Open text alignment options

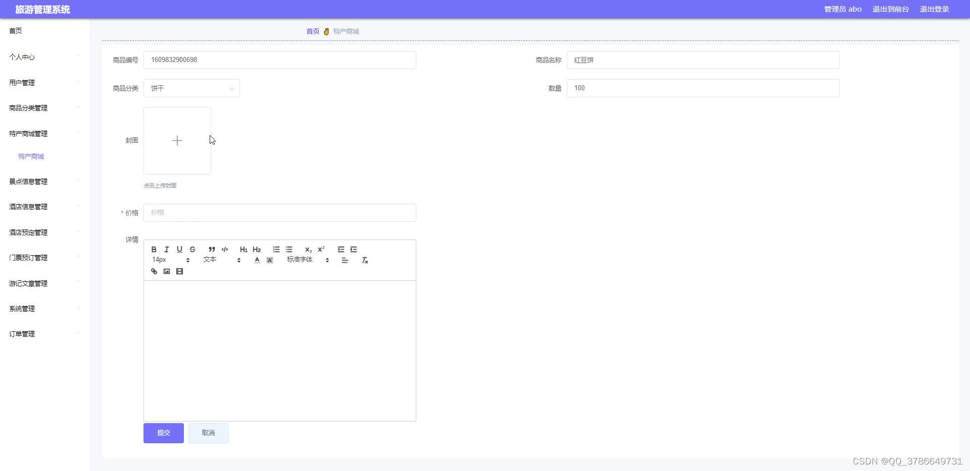coord(345,260)
